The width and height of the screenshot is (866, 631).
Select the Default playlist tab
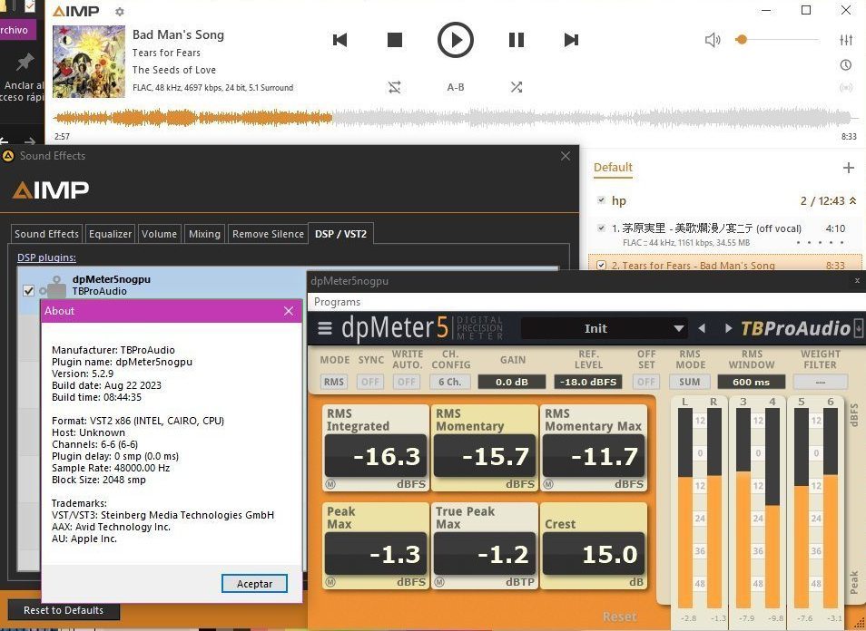[613, 168]
